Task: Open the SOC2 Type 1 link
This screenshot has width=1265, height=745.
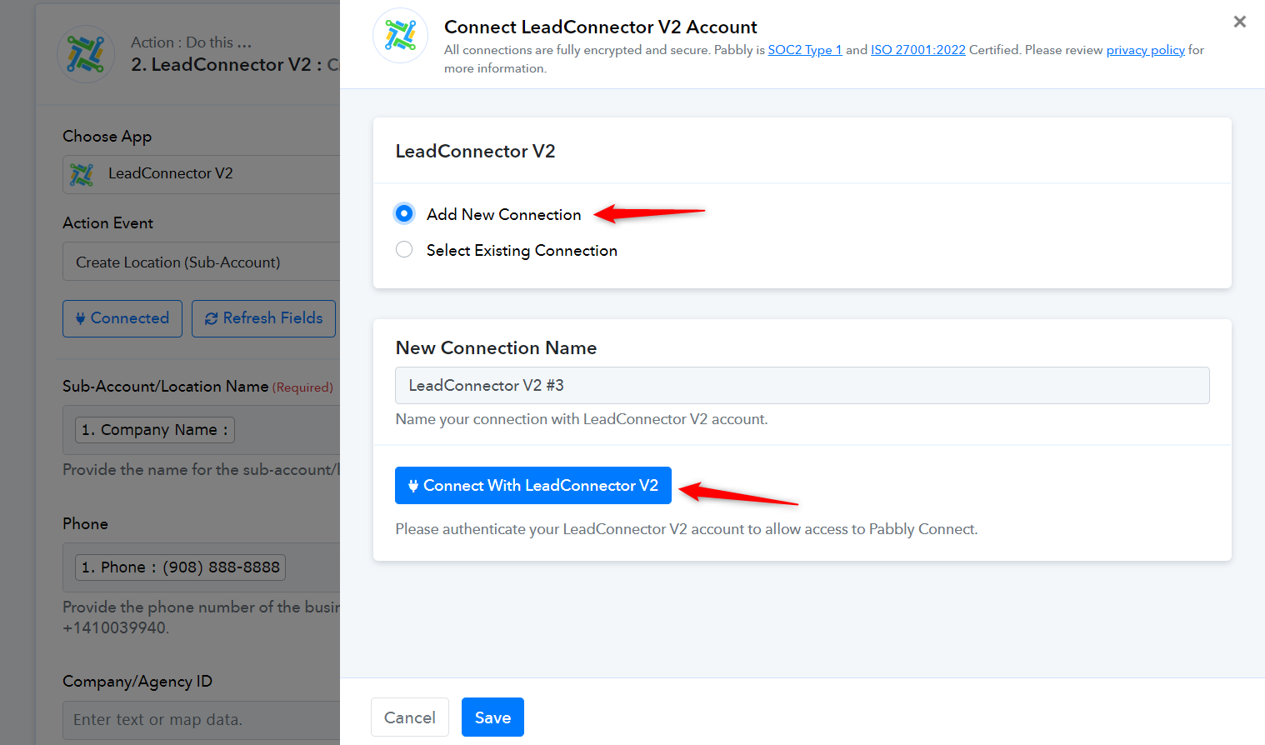Action: point(805,50)
